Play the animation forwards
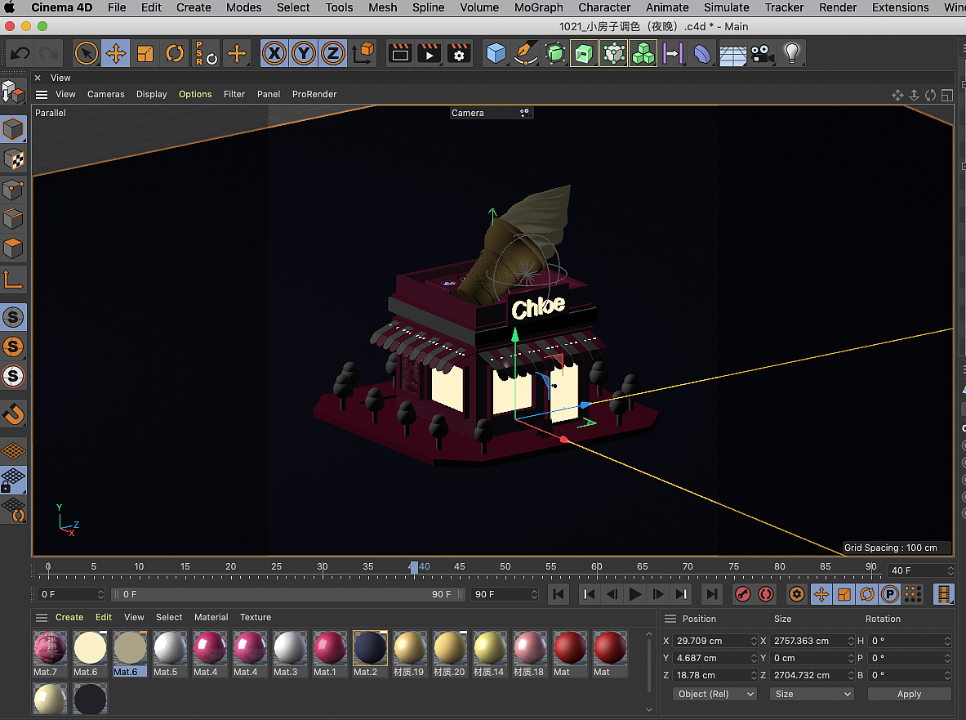Image resolution: width=966 pixels, height=720 pixels. [x=635, y=594]
